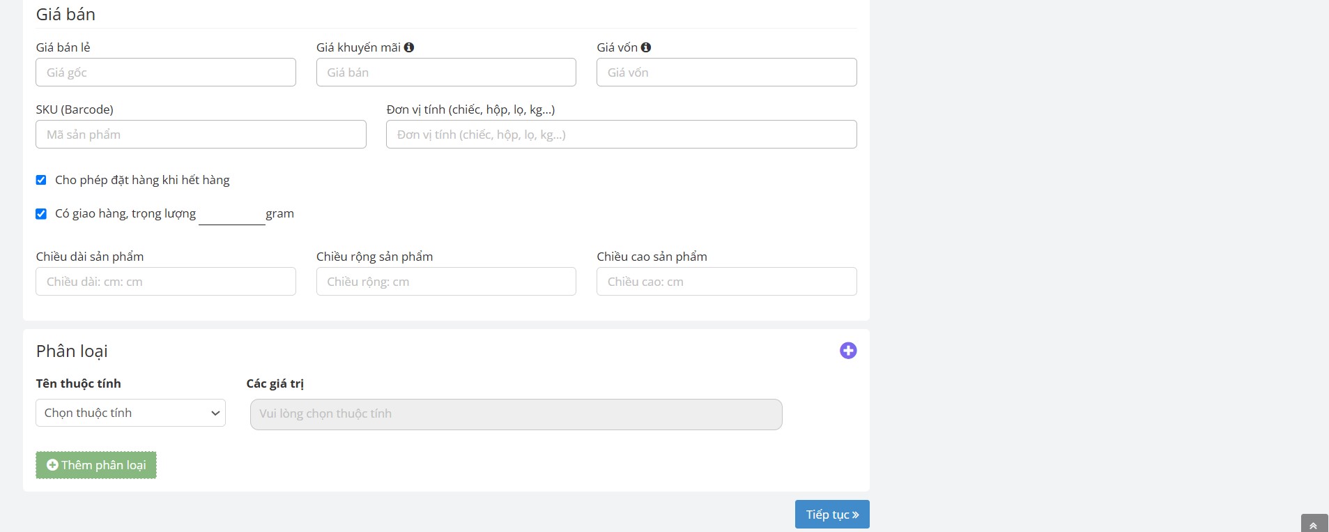Click the Các giá trị values field

(x=516, y=414)
